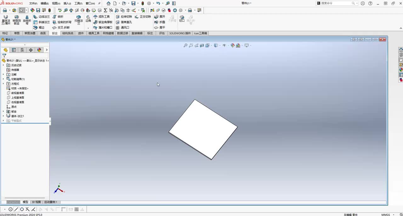Click the home icon in title bar
Image resolution: width=403 pixels, height=216 pixels.
(109, 3)
